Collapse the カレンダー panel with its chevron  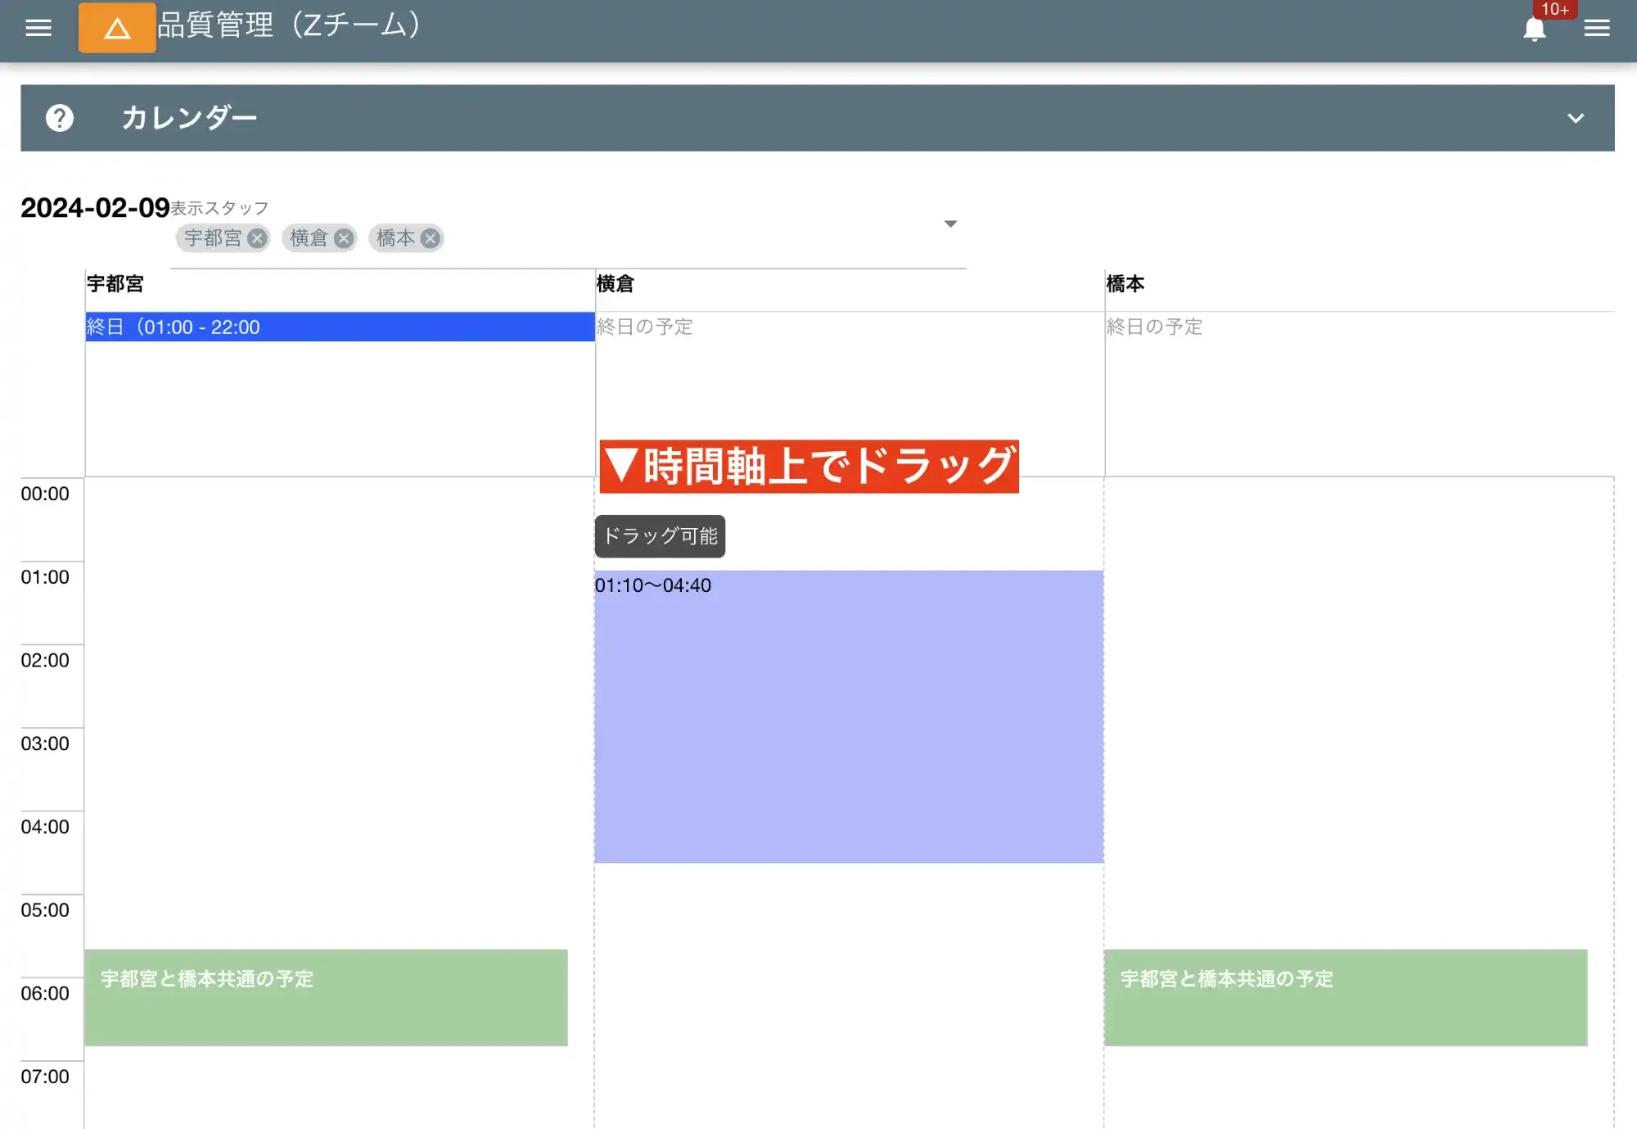(x=1574, y=118)
